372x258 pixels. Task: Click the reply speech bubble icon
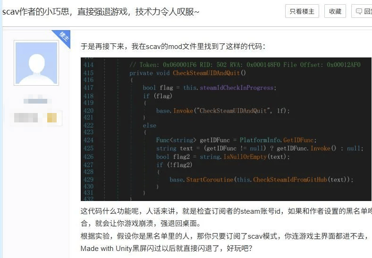point(359,11)
